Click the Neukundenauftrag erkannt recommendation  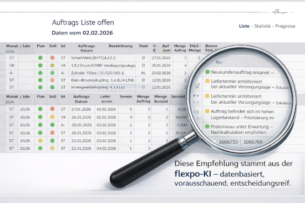(242, 73)
